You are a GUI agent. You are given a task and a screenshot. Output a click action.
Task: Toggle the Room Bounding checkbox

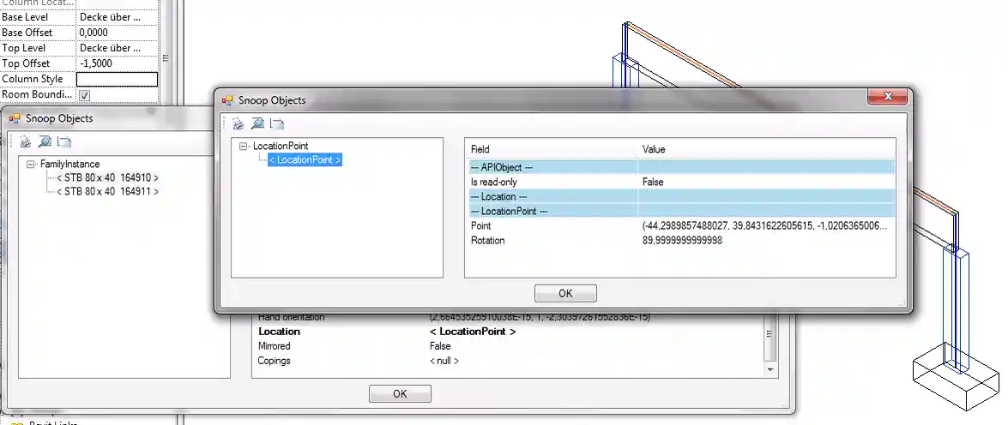pos(84,95)
